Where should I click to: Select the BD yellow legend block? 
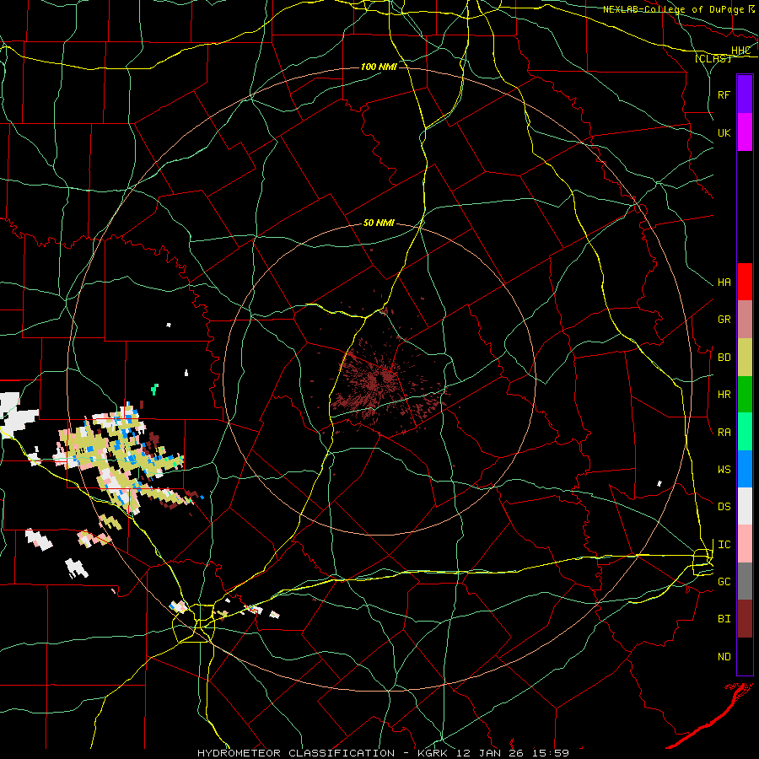coord(745,358)
